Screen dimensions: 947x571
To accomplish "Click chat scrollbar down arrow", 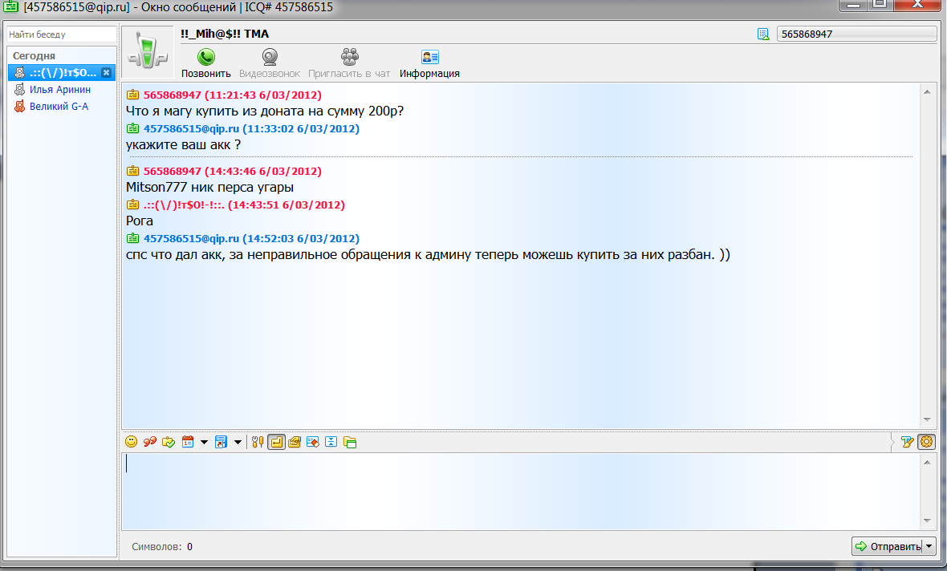I will 927,419.
